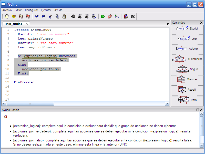Run the program with the green Ejecutar icon

(102, 16)
